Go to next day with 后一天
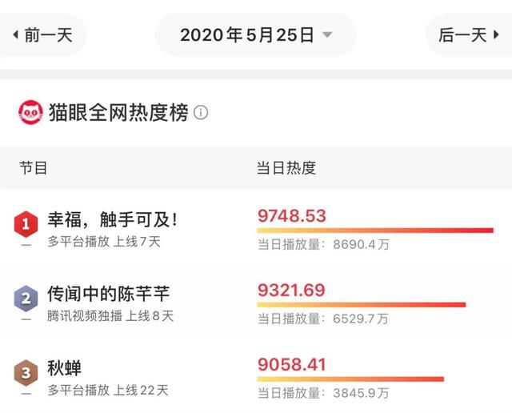 (469, 34)
